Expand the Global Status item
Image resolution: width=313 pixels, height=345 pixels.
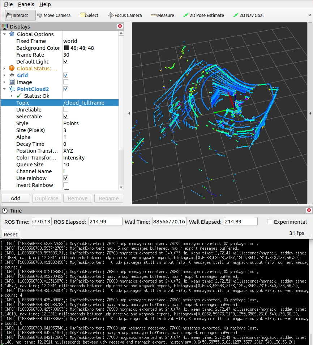pos(4,68)
